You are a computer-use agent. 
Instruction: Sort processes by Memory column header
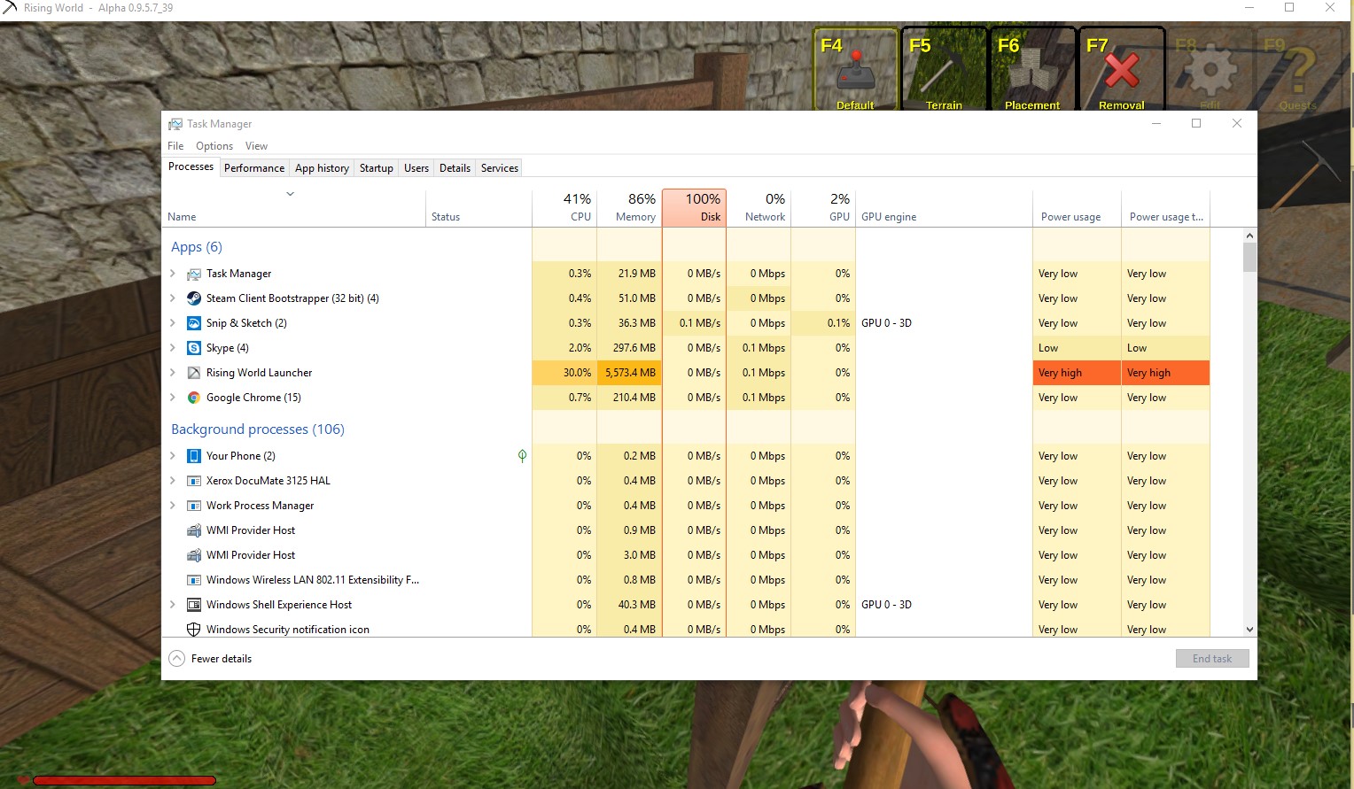pyautogui.click(x=629, y=208)
